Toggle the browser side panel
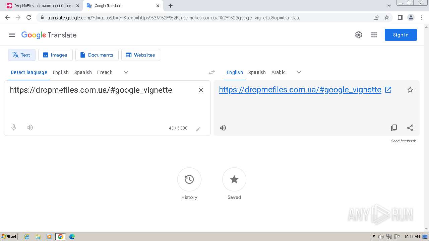Image resolution: width=429 pixels, height=241 pixels. pos(400,17)
